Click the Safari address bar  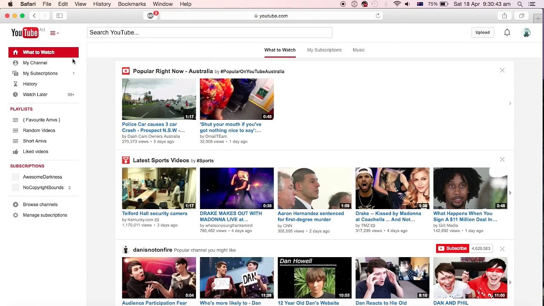point(271,16)
